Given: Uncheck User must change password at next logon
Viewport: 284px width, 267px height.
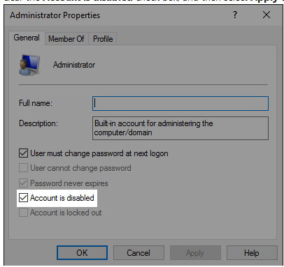Looking at the screenshot, I should point(23,153).
